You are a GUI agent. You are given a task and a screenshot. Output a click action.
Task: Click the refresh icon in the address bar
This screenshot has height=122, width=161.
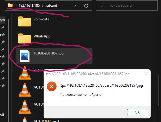click(86, 6)
